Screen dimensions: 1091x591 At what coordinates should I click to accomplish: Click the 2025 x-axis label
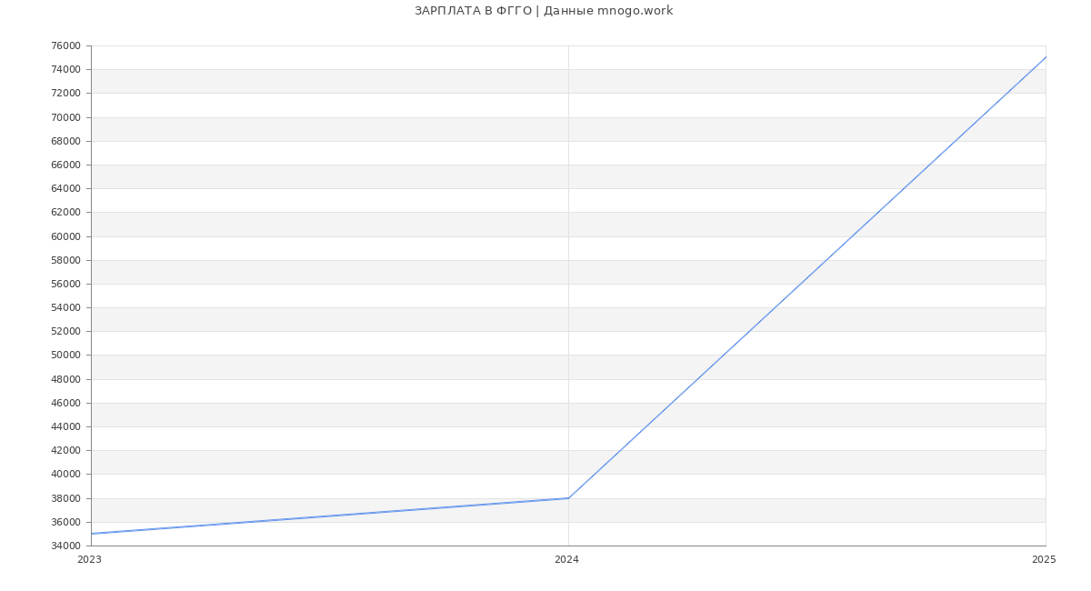point(1044,560)
